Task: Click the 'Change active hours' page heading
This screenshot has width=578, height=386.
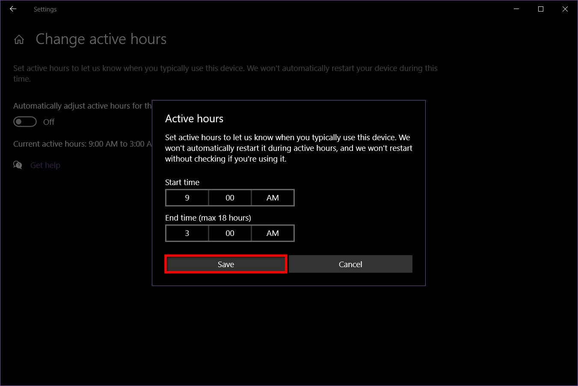Action: pos(101,39)
